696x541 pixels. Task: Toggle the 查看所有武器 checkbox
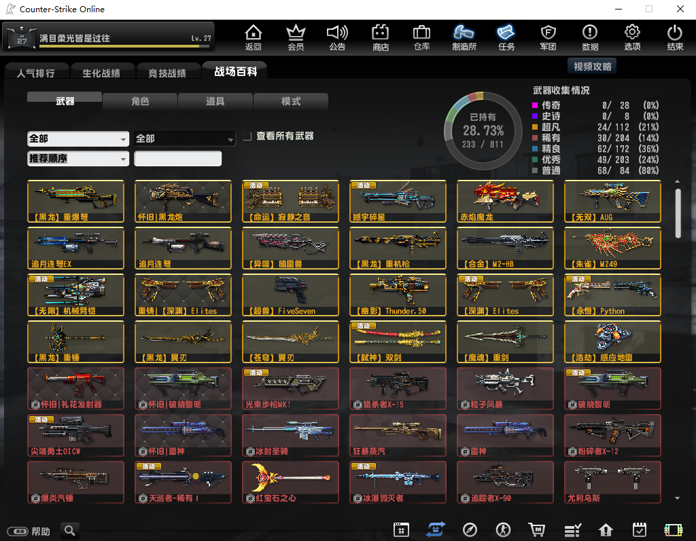247,136
